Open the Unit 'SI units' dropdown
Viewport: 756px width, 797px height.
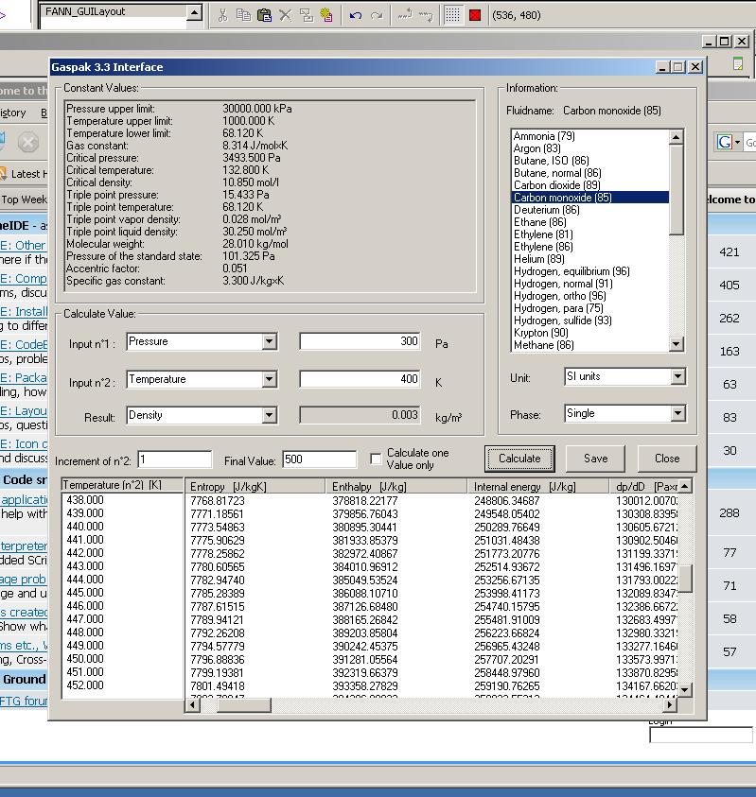click(x=677, y=377)
